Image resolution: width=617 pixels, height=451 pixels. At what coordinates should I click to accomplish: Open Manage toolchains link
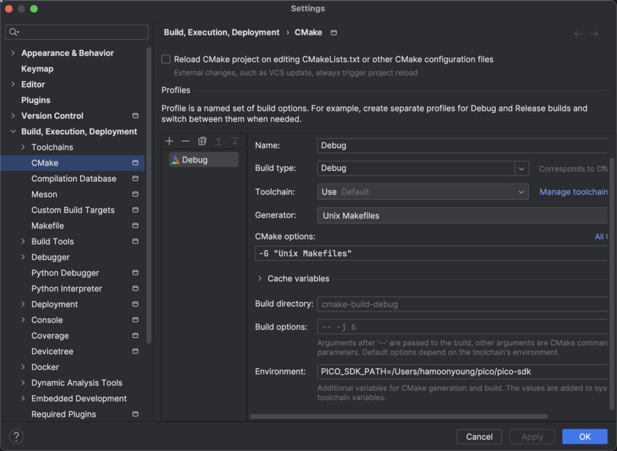(x=574, y=192)
